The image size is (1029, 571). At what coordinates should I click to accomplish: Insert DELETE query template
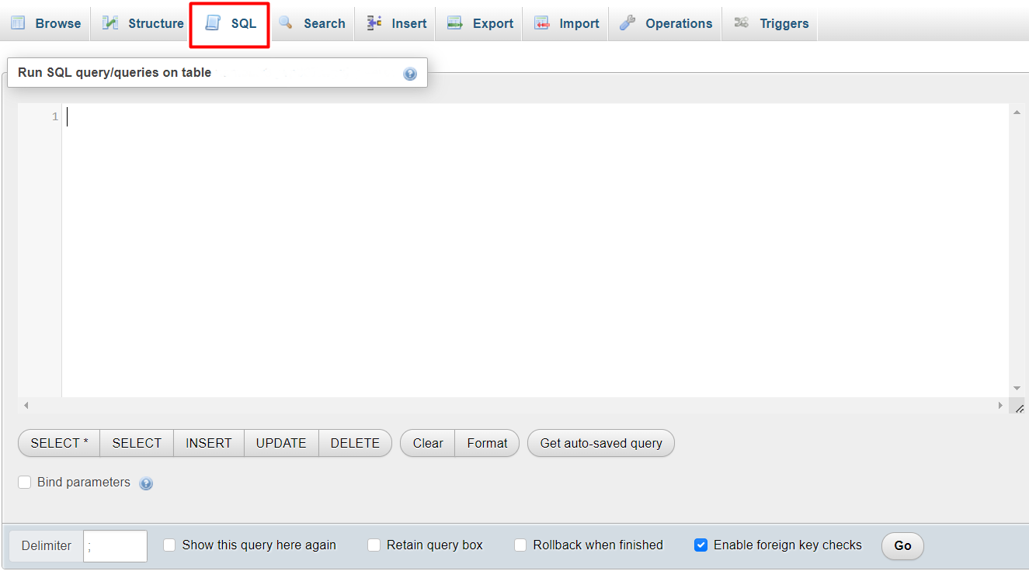pyautogui.click(x=356, y=443)
